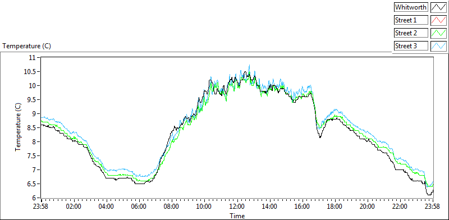
Task: Click the Time axis label
Action: pos(237,216)
